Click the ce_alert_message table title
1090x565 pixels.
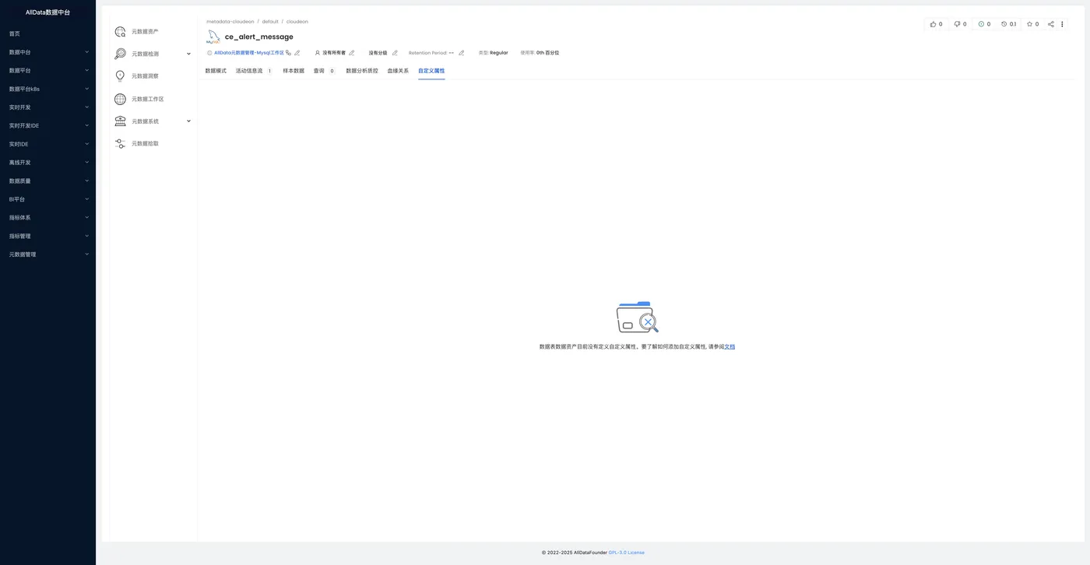pyautogui.click(x=259, y=37)
